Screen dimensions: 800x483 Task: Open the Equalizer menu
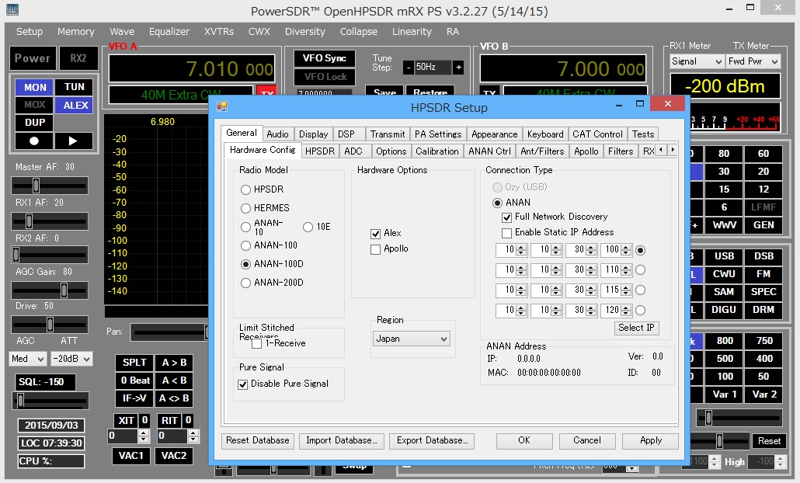pyautogui.click(x=169, y=32)
